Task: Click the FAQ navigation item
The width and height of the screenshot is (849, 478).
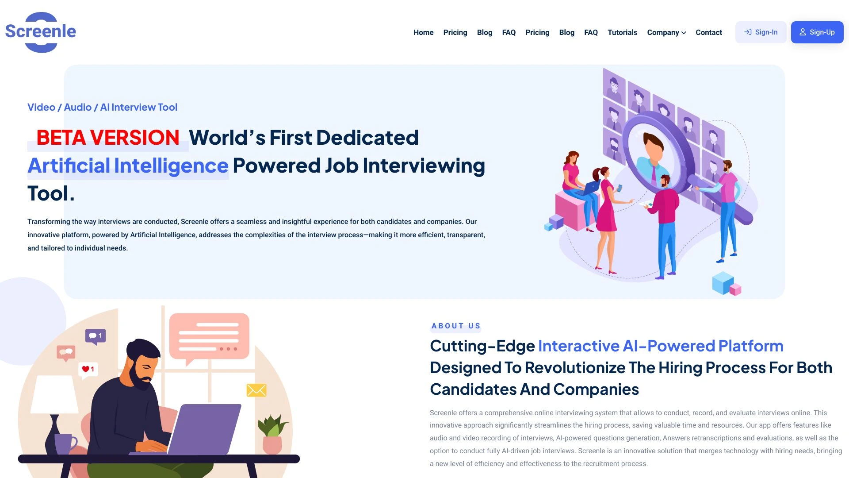Action: tap(509, 32)
